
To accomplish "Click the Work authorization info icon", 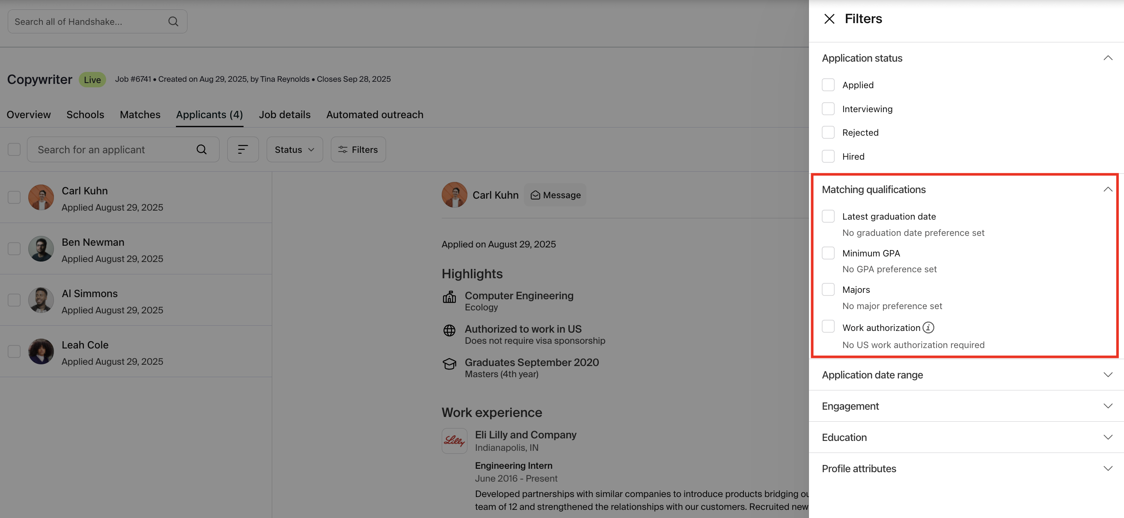I will coord(928,327).
